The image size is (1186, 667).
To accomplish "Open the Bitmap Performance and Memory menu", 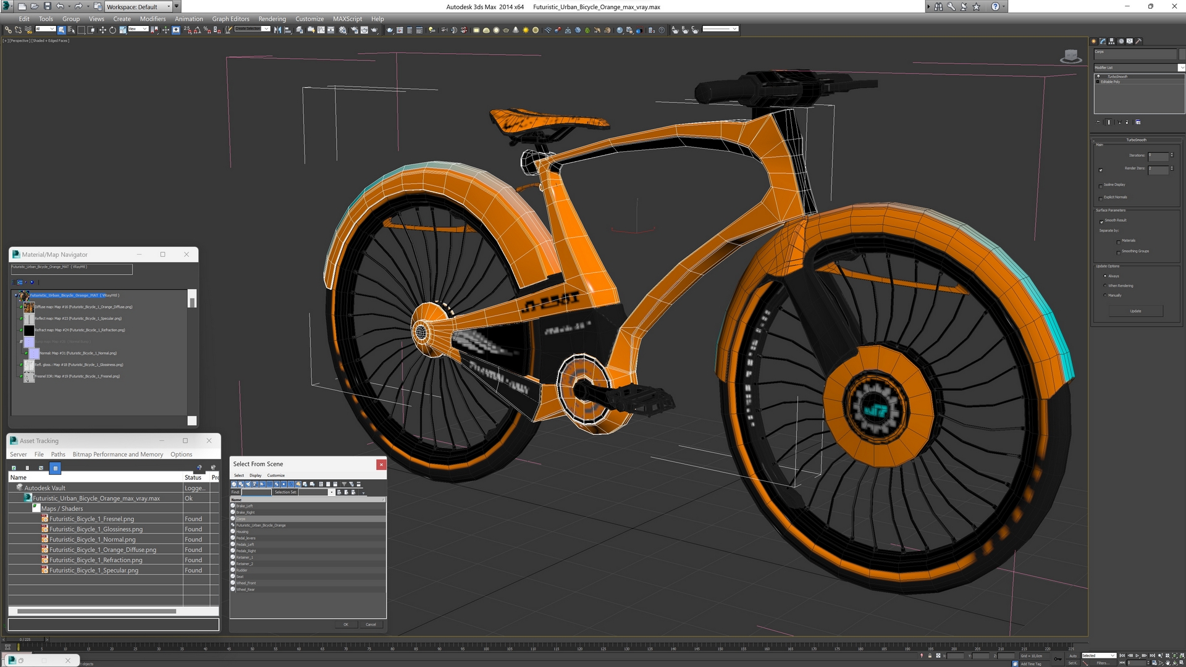I will point(117,454).
